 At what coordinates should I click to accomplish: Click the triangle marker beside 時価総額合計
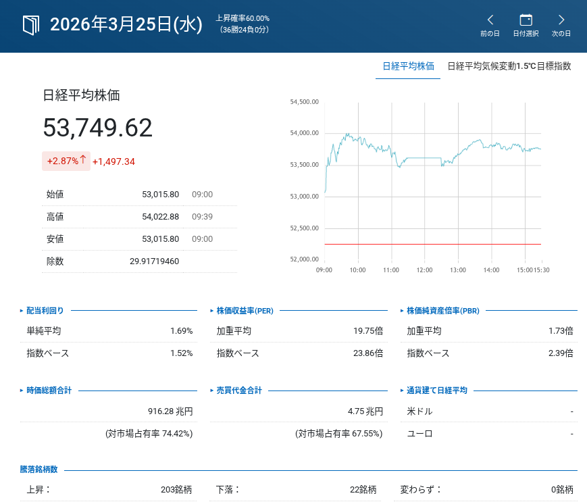[22, 390]
